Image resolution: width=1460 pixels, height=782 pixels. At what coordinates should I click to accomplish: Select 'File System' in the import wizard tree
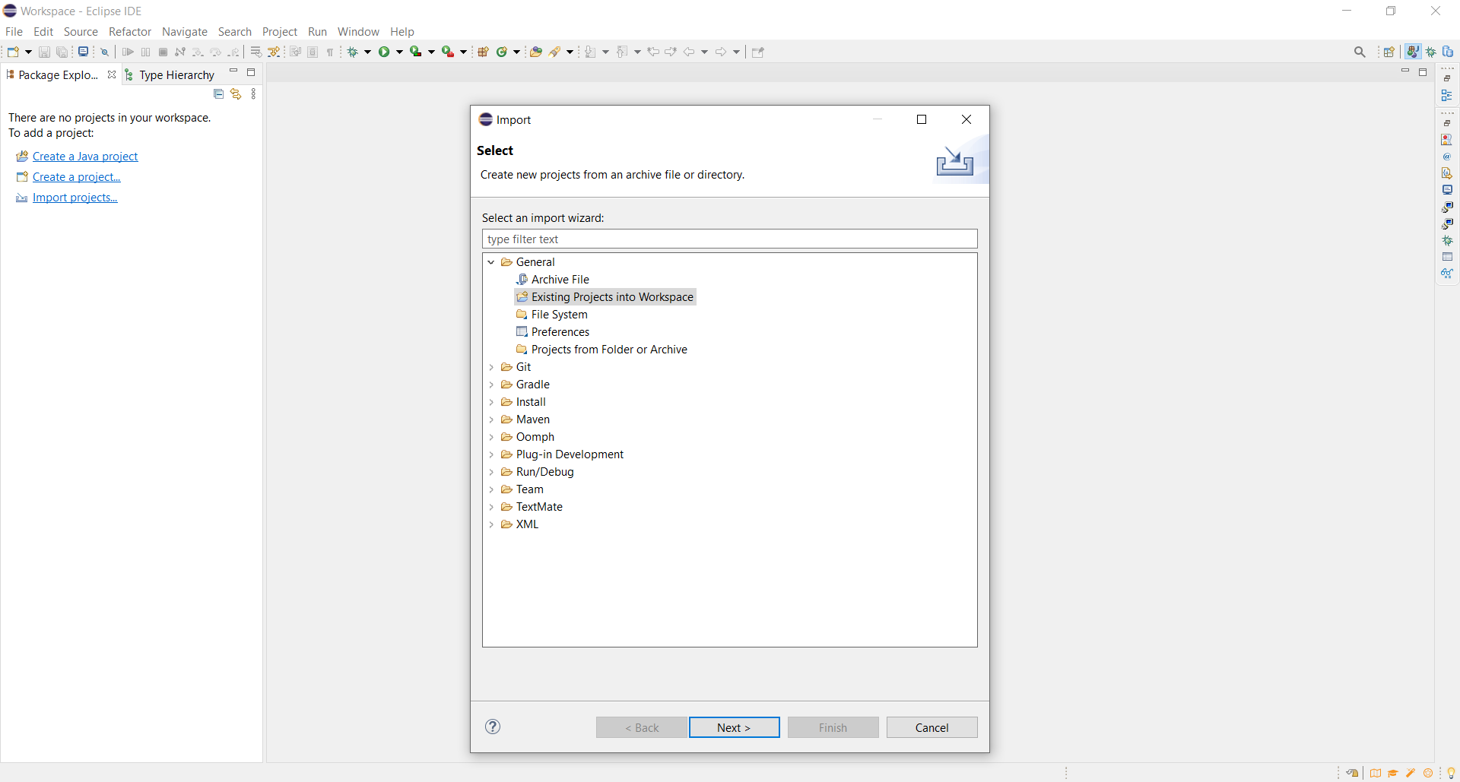pos(560,315)
